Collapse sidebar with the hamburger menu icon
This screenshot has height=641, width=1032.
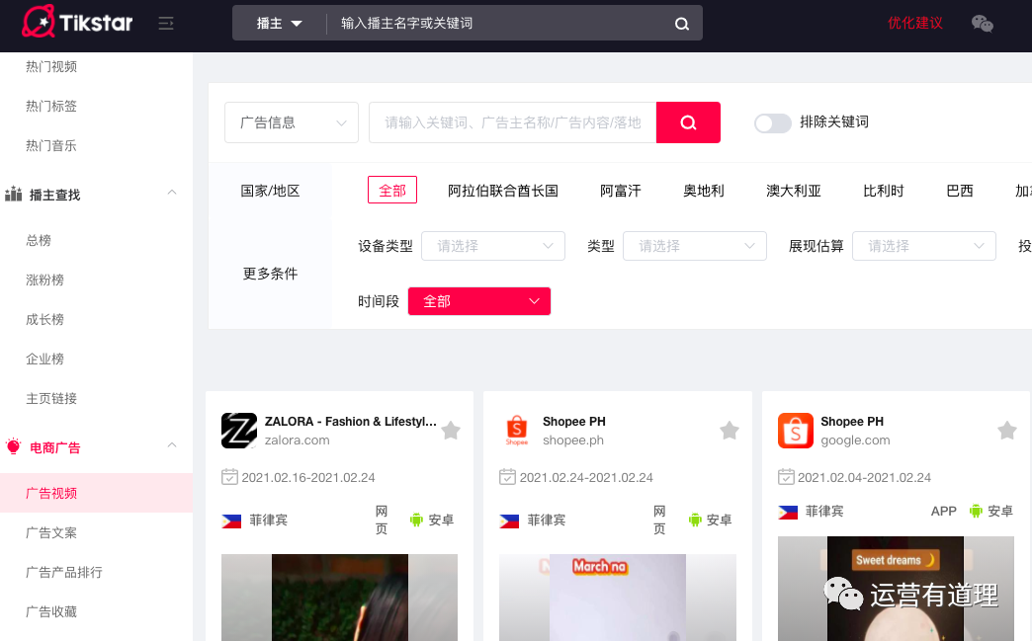pos(166,24)
